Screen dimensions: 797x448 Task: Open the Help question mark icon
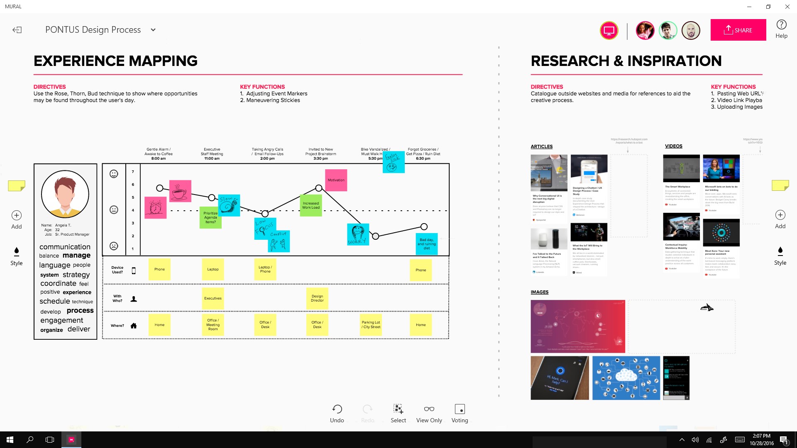pyautogui.click(x=781, y=25)
